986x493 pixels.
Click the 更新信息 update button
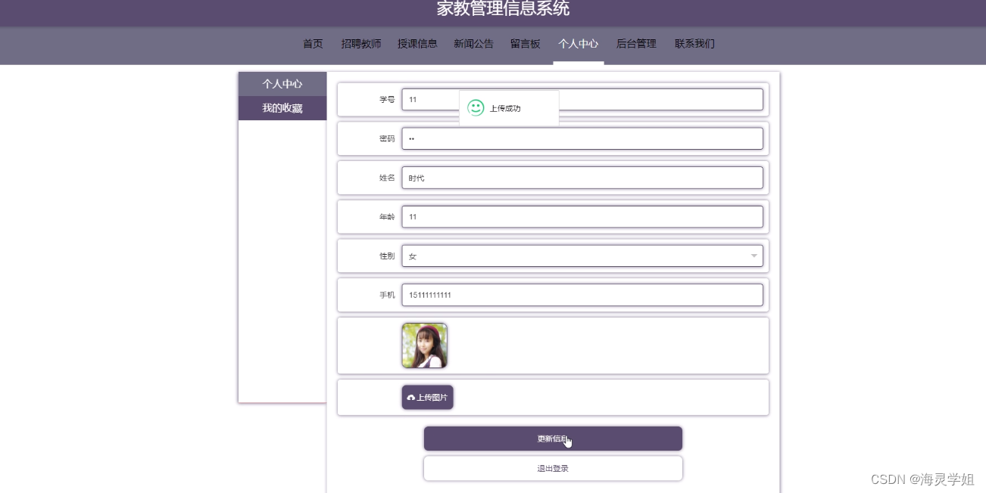[553, 439]
